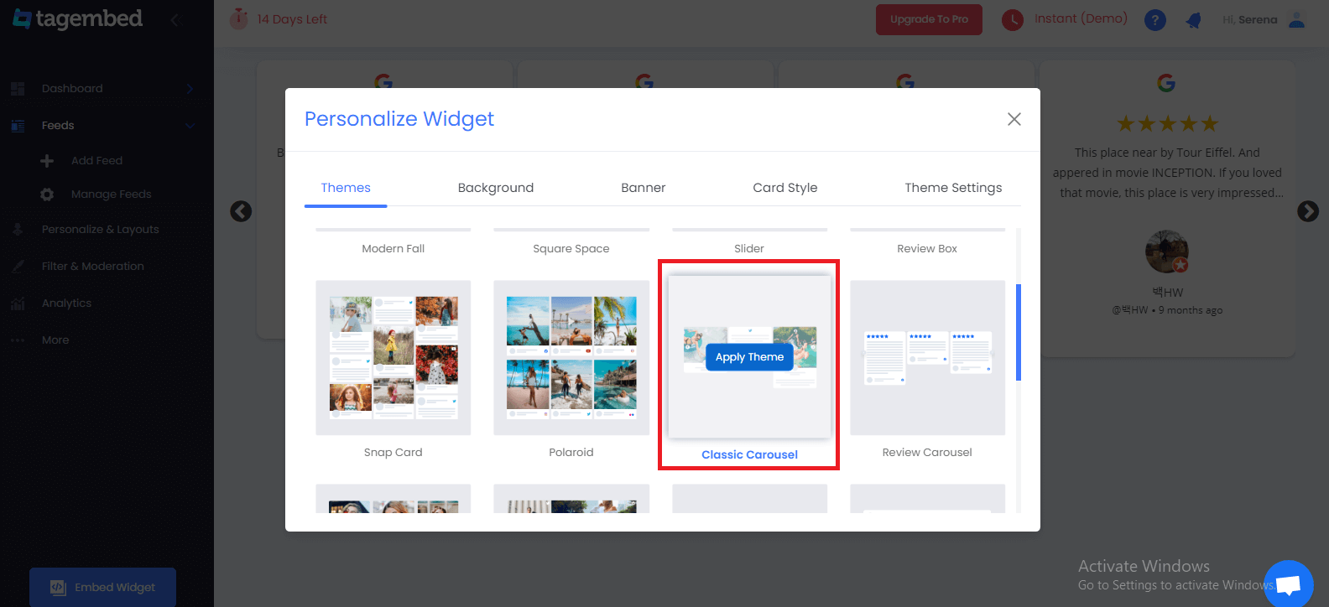The width and height of the screenshot is (1329, 607).
Task: Click the Analytics chart icon
Action: (18, 303)
